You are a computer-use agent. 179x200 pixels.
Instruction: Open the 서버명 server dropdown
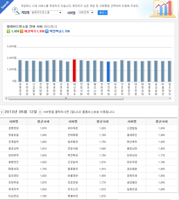coord(86,13)
